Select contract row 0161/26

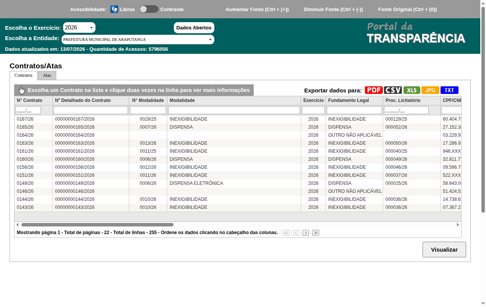tap(238, 151)
